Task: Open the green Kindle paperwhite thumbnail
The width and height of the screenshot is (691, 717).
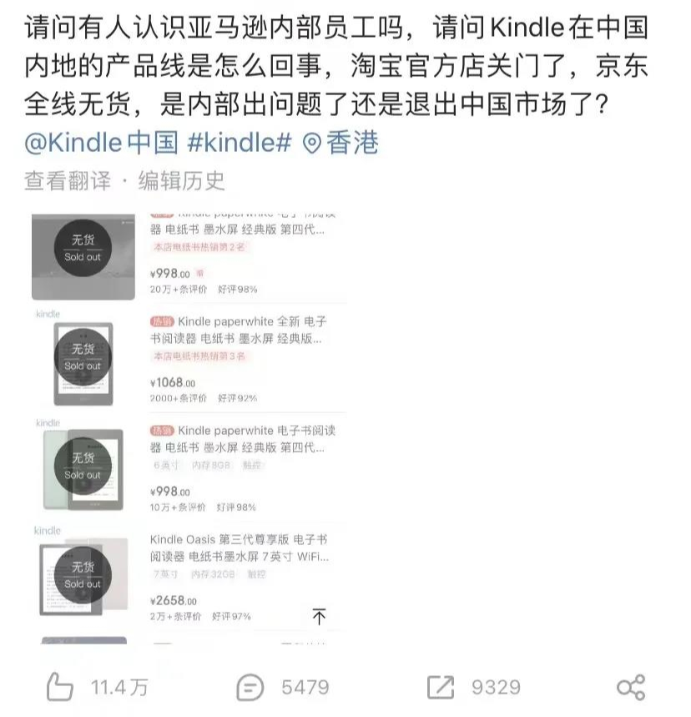Action: pos(83,469)
